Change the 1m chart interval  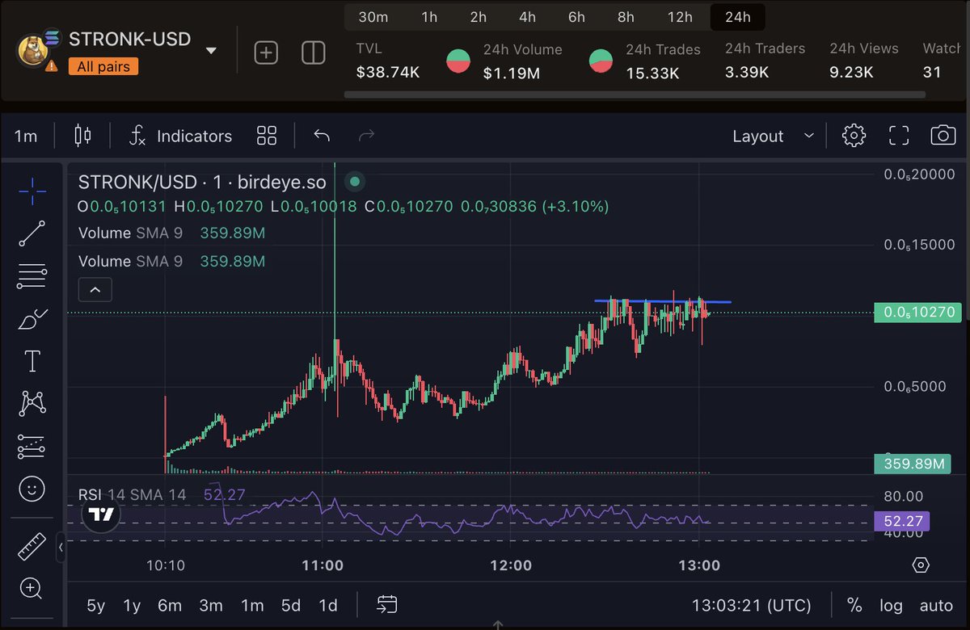pyautogui.click(x=26, y=136)
